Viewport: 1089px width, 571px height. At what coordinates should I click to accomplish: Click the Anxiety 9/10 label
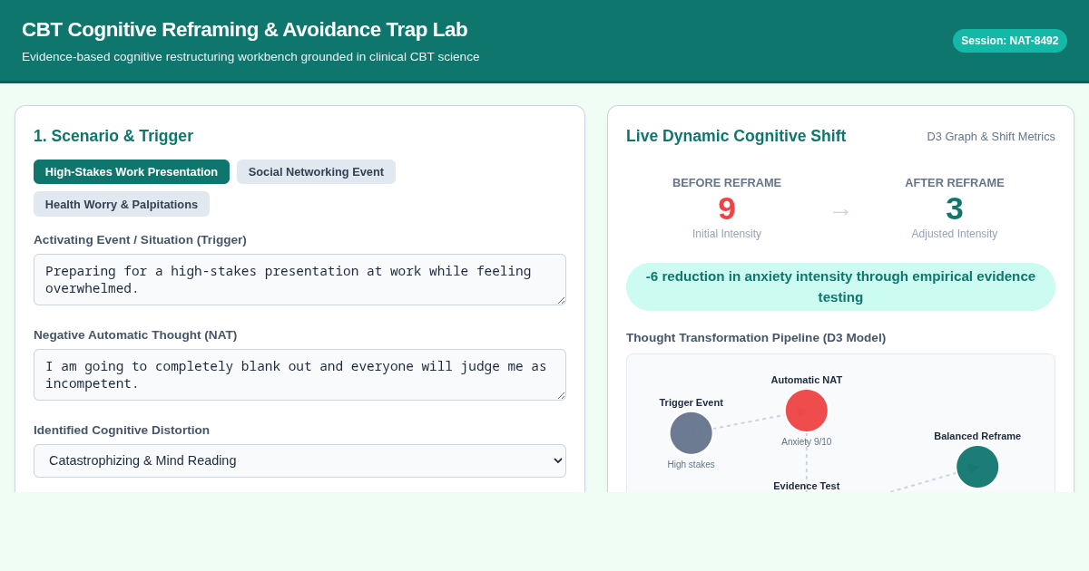click(807, 441)
